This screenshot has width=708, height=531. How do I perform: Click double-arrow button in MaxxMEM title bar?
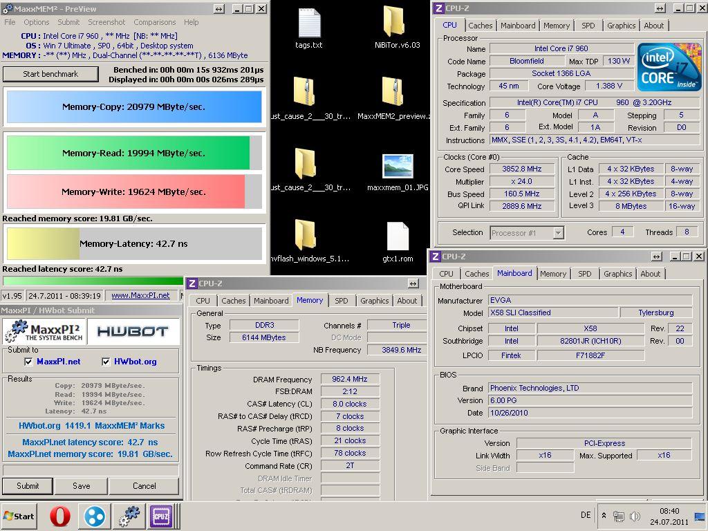tap(218, 8)
